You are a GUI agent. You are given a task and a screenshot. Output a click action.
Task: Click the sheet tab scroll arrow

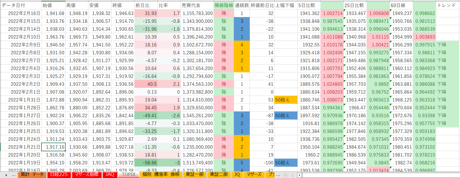pos(6,175)
